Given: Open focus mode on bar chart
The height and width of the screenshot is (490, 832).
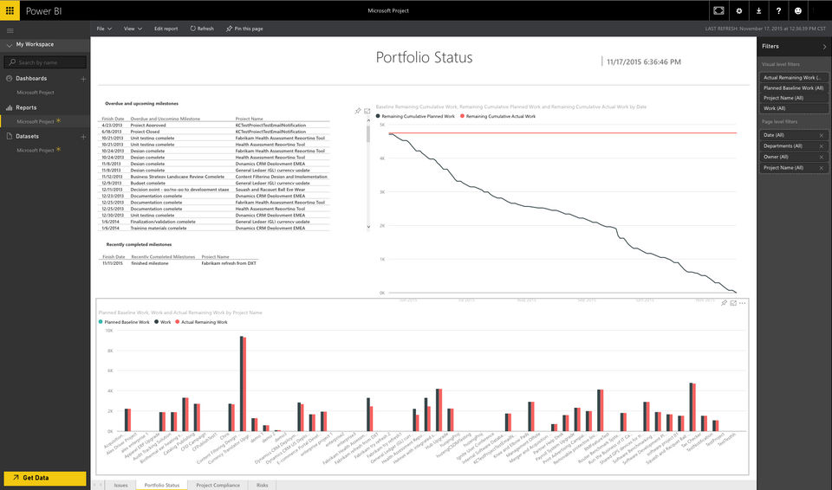Looking at the screenshot, I should pyautogui.click(x=733, y=303).
